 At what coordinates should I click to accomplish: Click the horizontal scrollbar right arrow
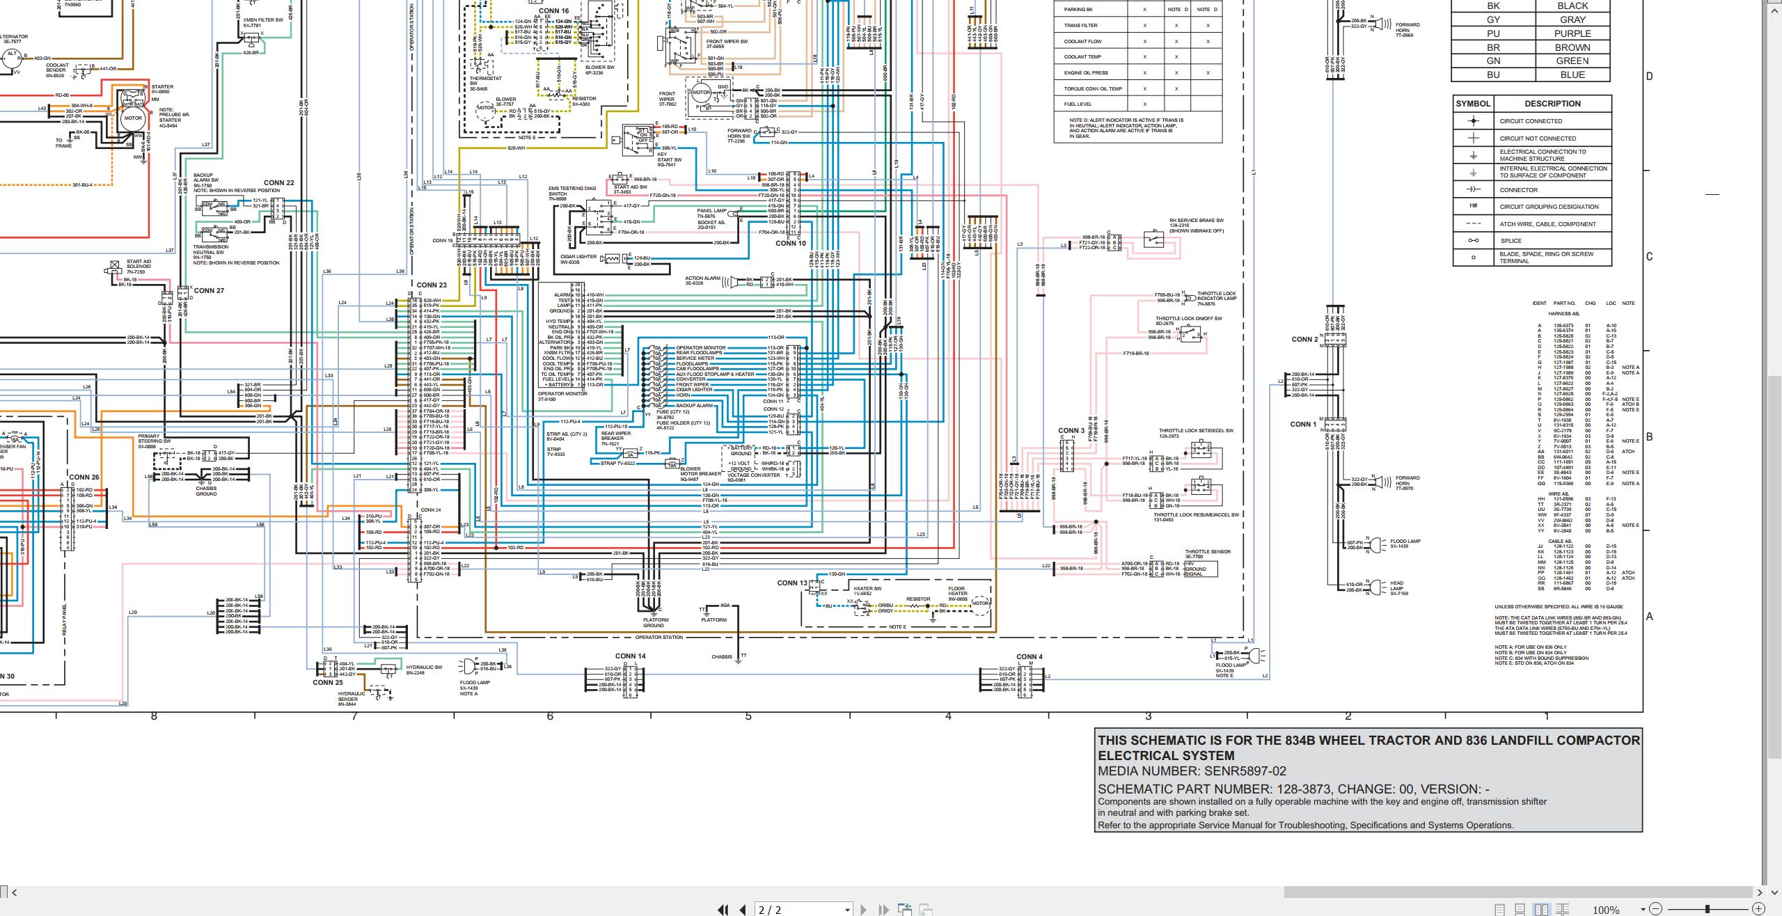[x=1760, y=892]
